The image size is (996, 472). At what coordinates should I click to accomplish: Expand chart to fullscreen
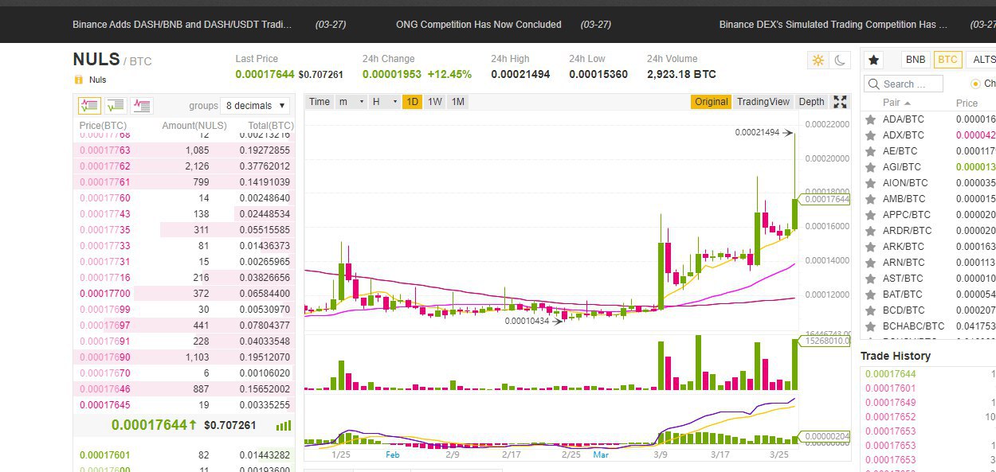[x=840, y=102]
